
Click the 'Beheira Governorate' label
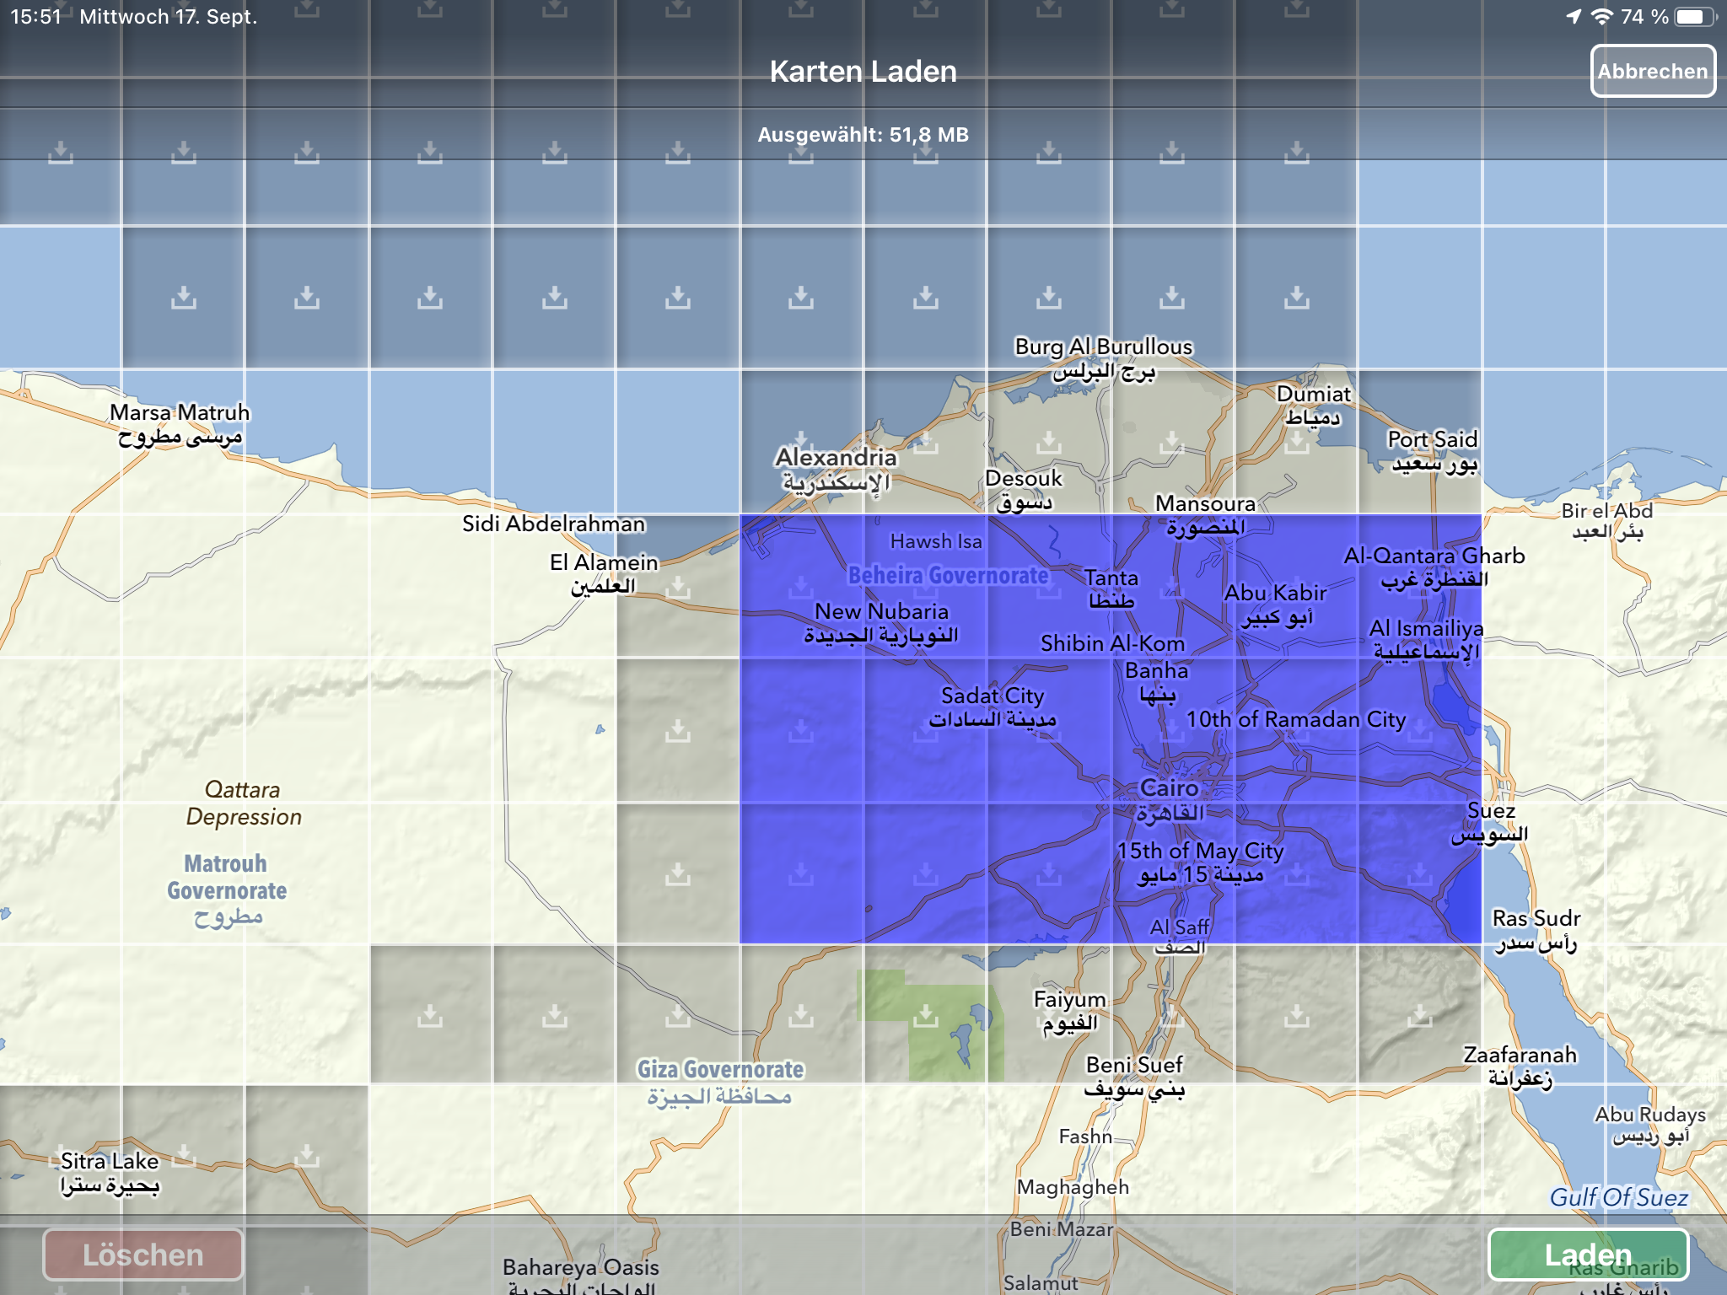click(948, 576)
